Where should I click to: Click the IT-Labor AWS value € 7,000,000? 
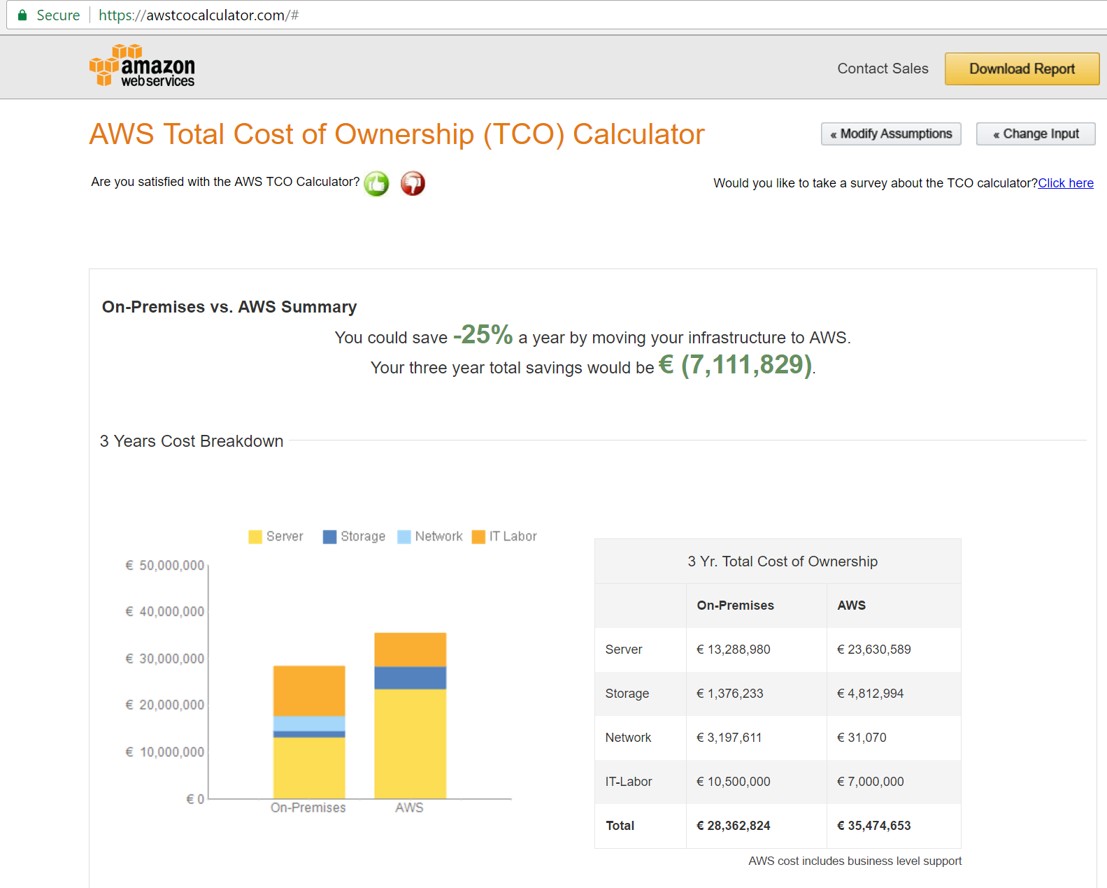point(870,782)
